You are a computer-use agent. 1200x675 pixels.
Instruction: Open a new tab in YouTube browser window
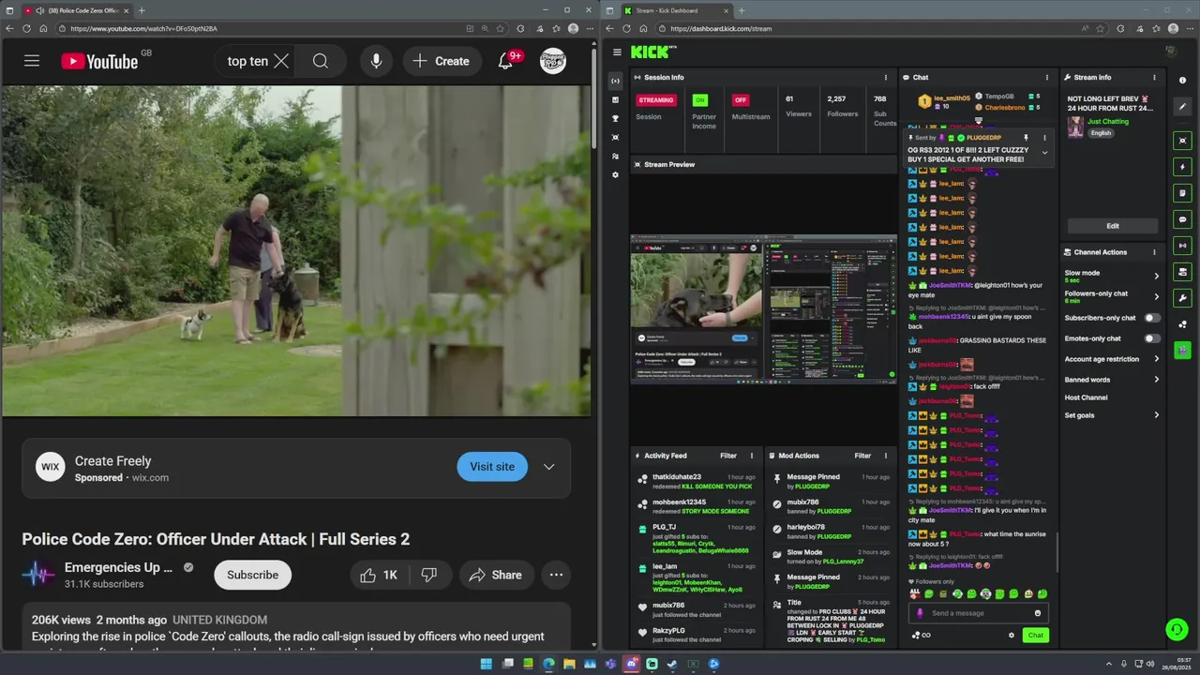coord(142,10)
